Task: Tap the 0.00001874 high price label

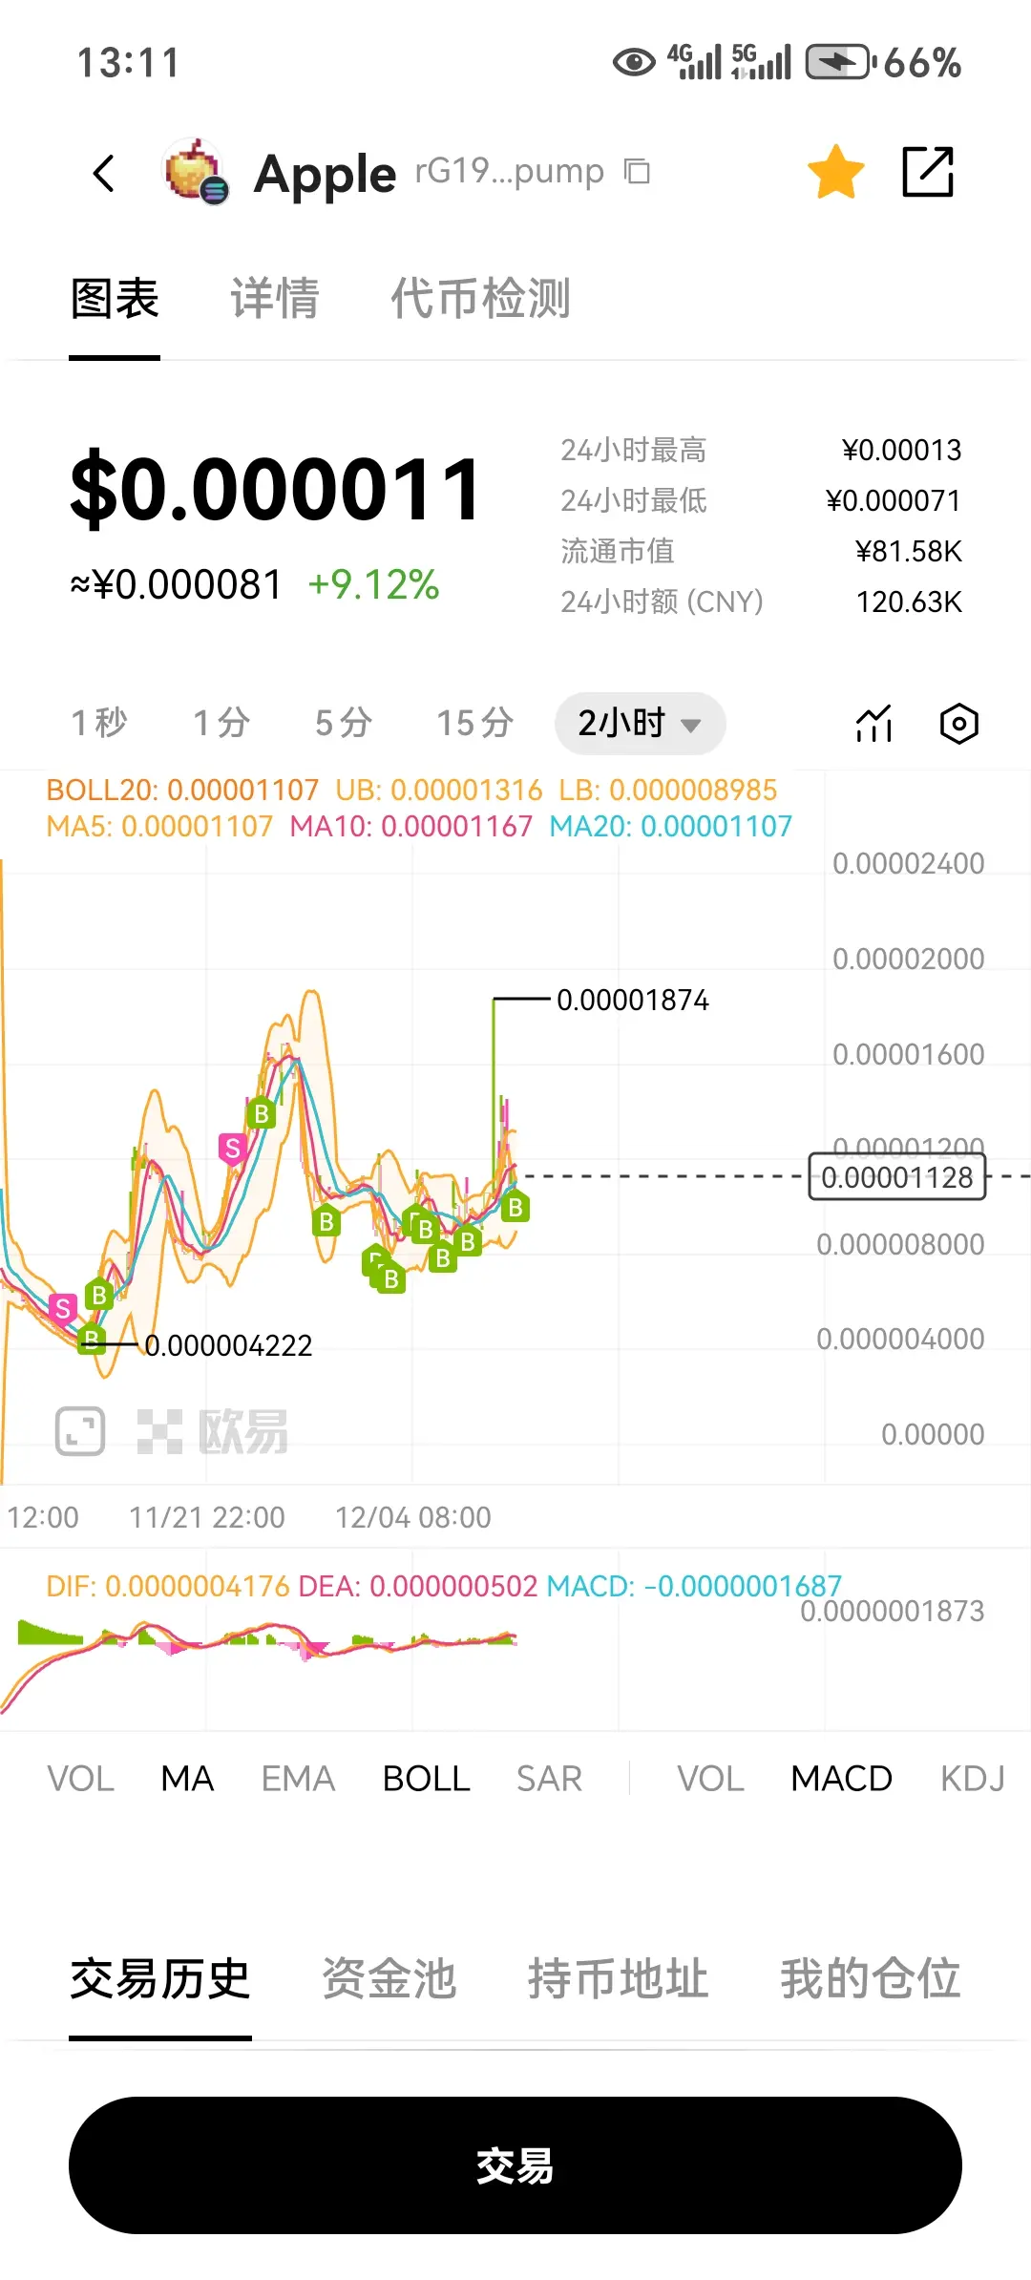Action: (x=633, y=1000)
